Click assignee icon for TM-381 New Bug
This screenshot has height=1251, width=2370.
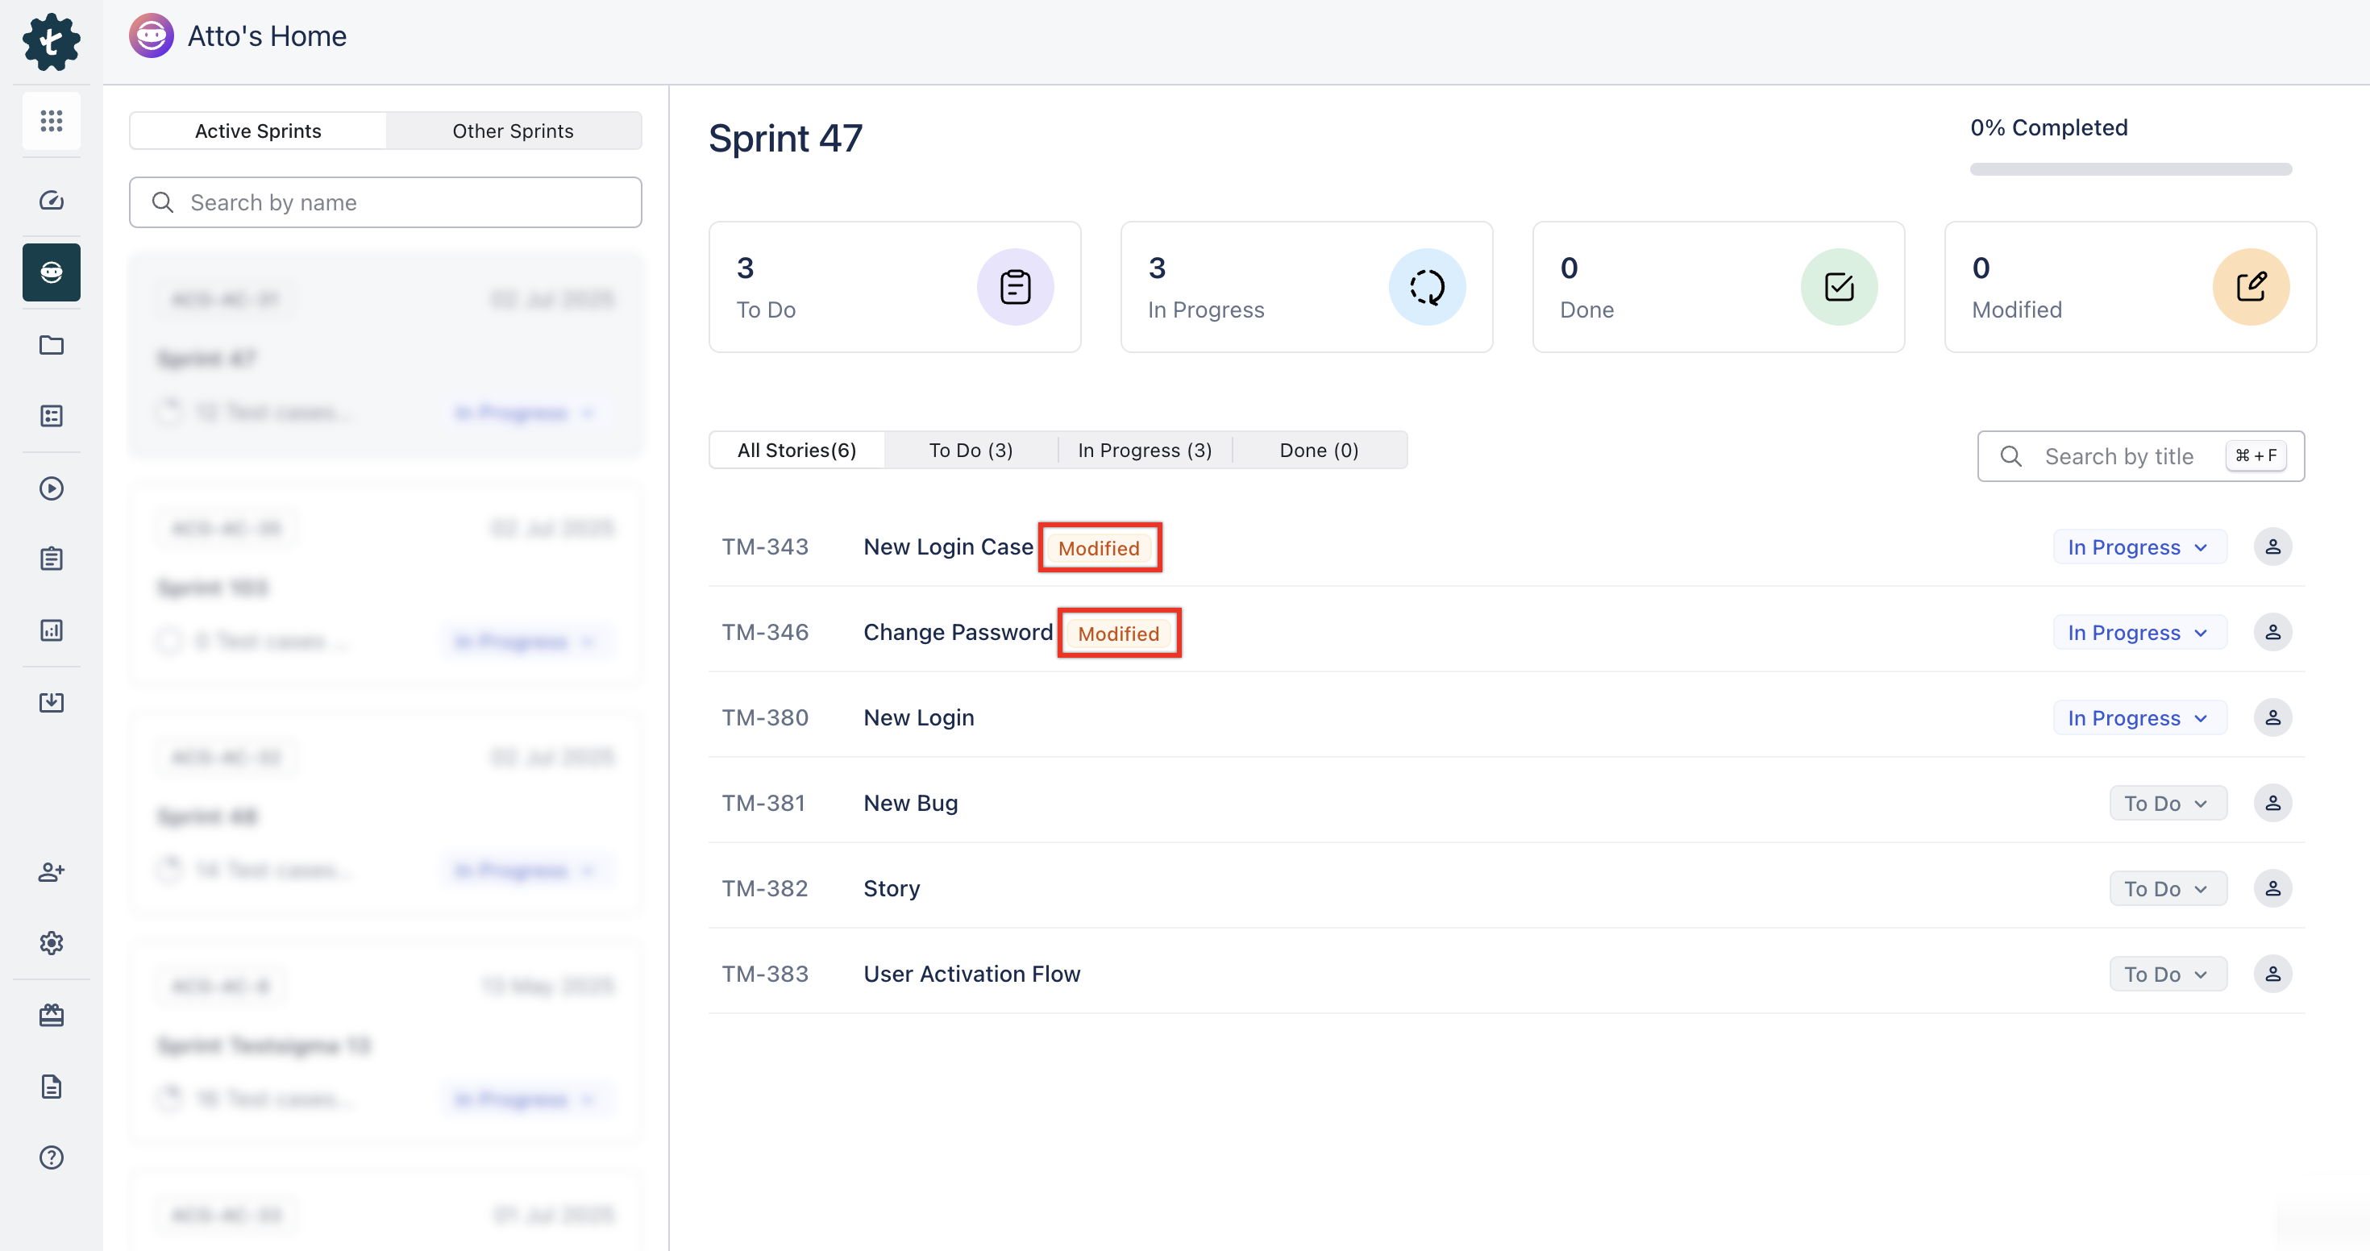tap(2272, 803)
